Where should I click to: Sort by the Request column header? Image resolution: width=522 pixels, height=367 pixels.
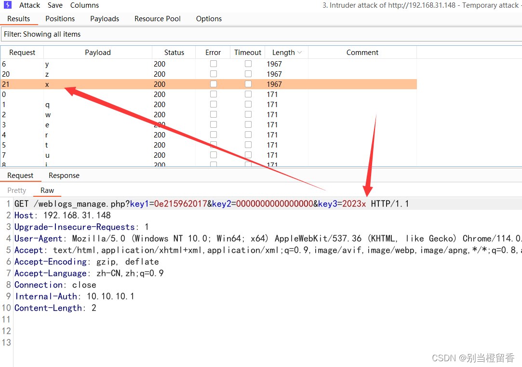coord(22,53)
